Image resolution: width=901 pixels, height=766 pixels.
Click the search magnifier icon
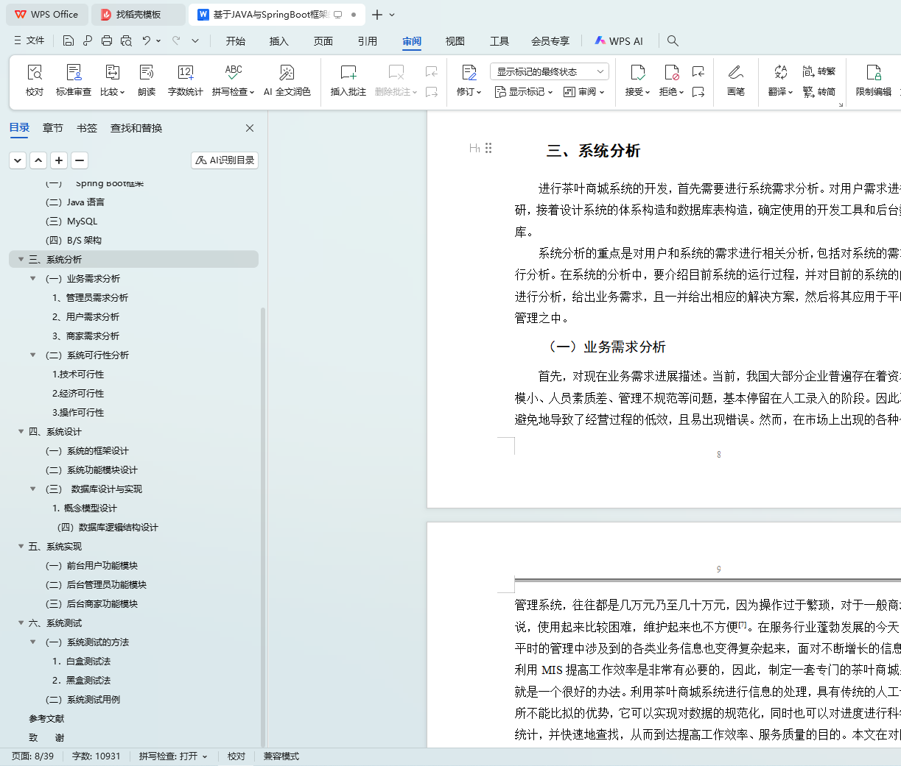tap(673, 41)
